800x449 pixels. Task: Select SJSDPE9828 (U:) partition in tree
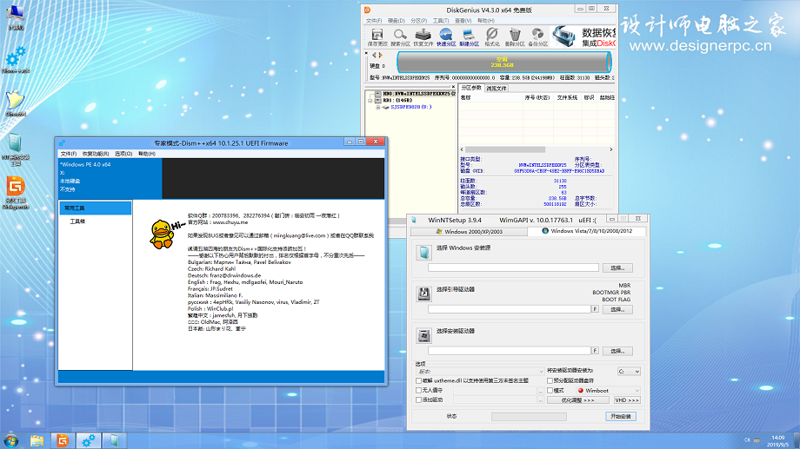[x=411, y=107]
